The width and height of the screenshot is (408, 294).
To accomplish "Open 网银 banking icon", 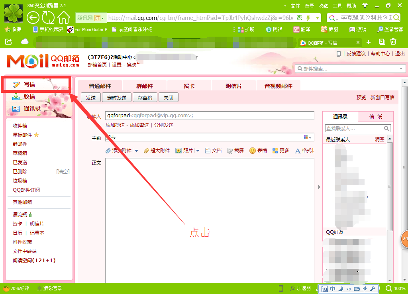I will click(x=274, y=29).
